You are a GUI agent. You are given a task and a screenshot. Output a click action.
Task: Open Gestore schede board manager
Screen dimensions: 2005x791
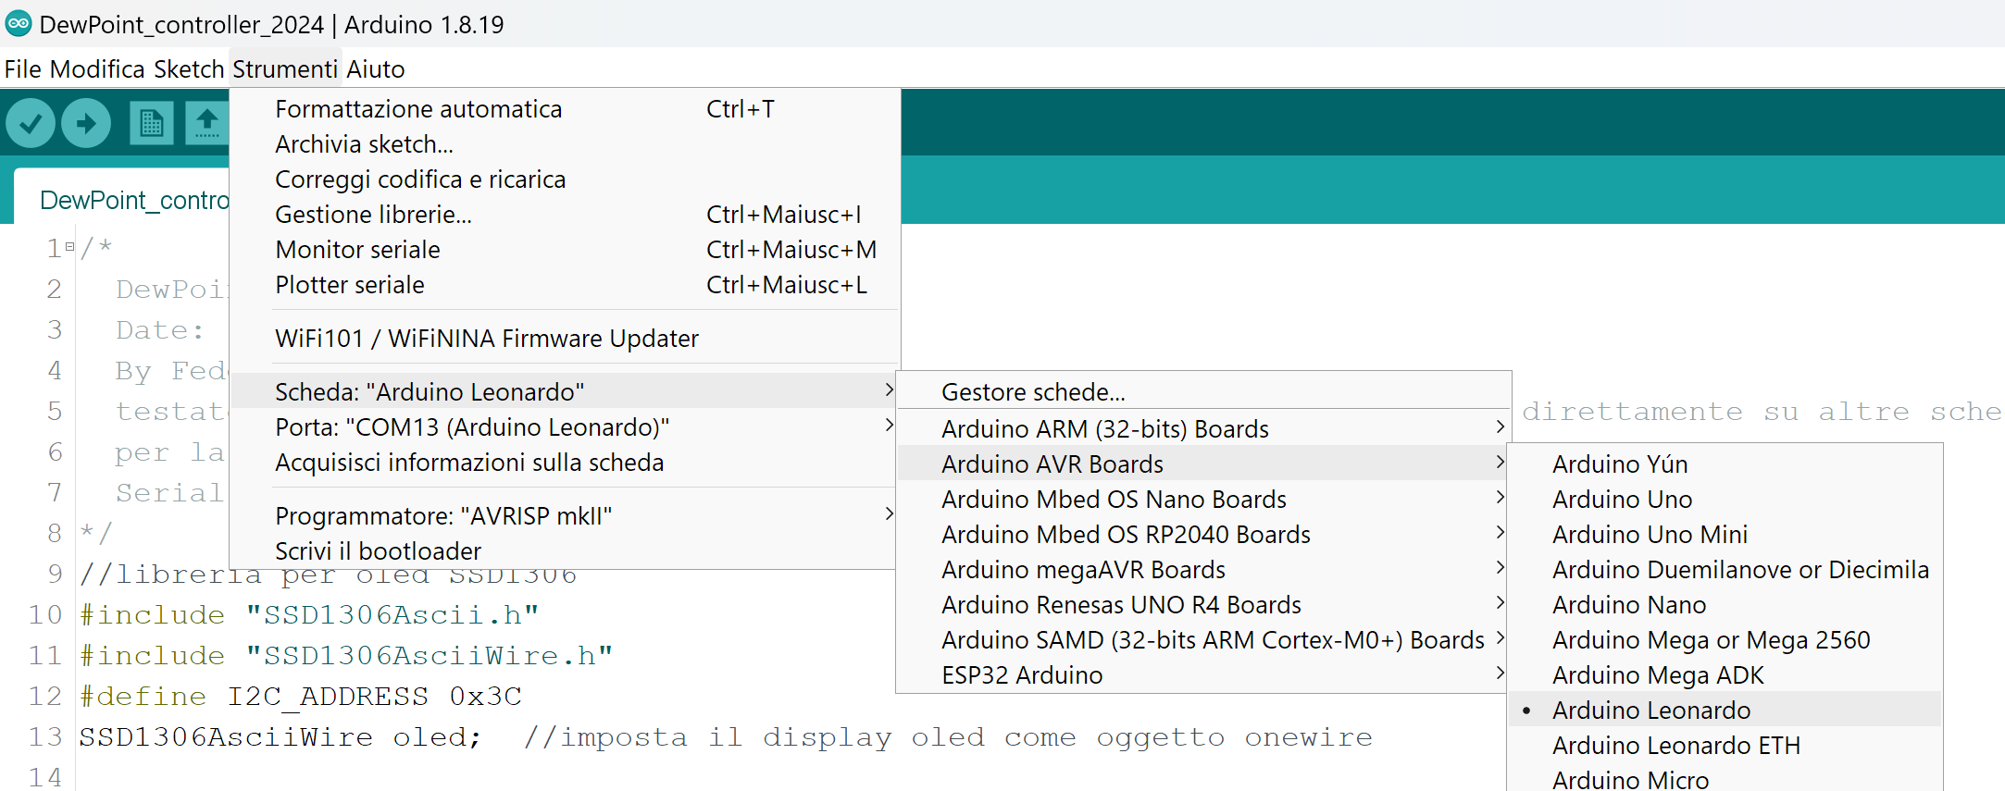[x=1033, y=391]
